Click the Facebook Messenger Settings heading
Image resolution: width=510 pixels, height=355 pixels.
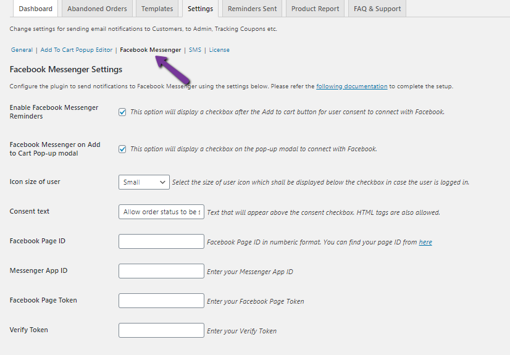[x=66, y=69]
